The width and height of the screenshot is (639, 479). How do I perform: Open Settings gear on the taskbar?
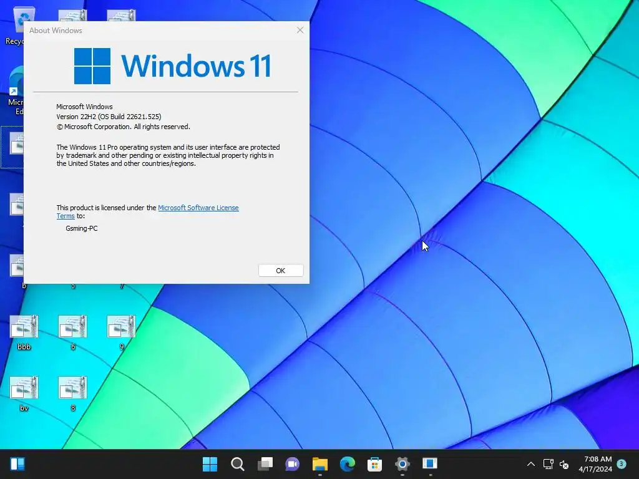pyautogui.click(x=402, y=464)
